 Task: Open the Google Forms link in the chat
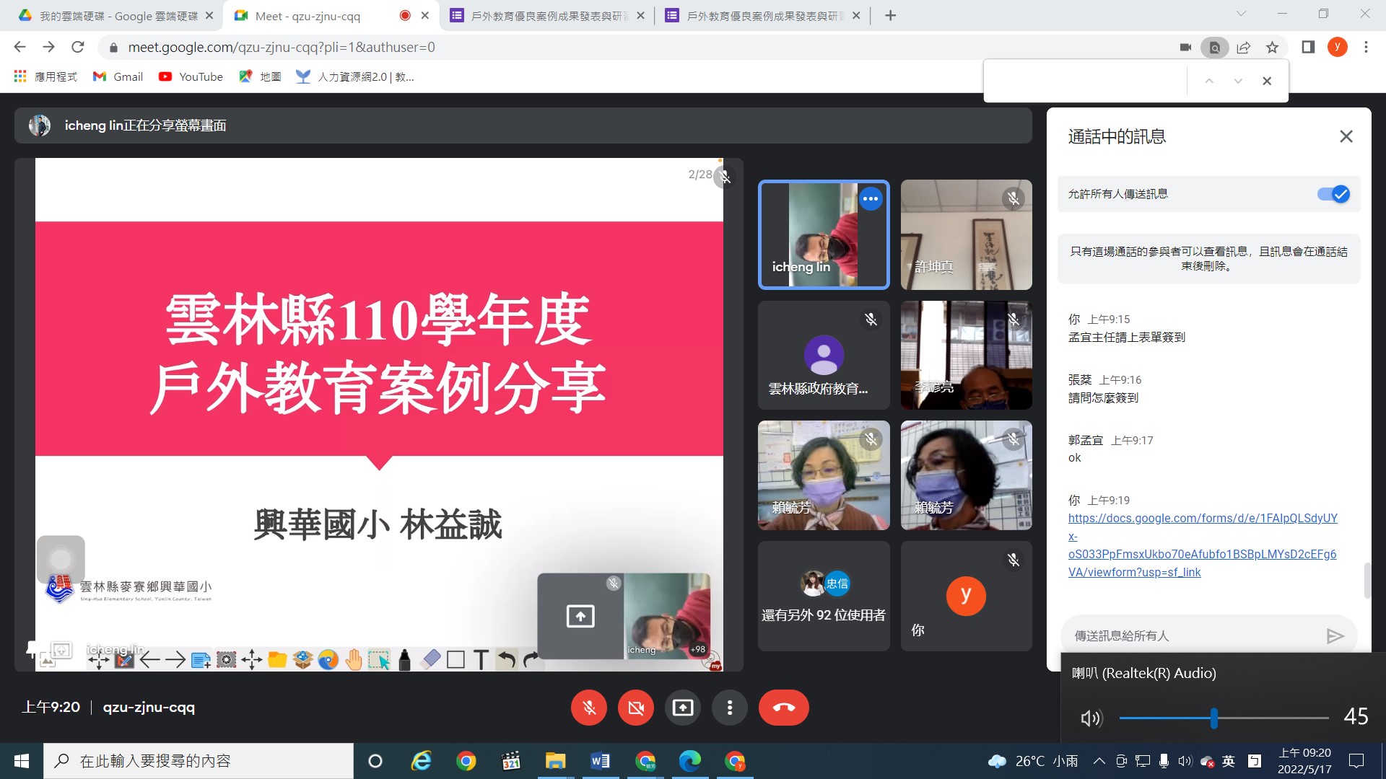1203,545
